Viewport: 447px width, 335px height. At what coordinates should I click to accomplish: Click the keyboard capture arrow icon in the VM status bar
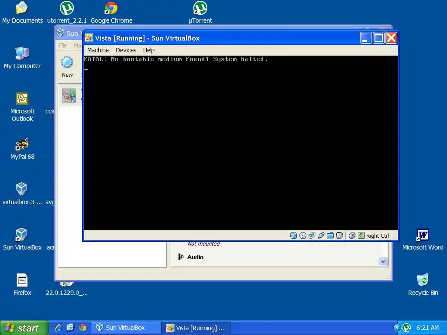[361, 236]
